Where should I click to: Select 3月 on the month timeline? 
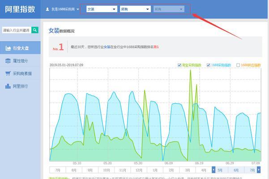point(188,170)
